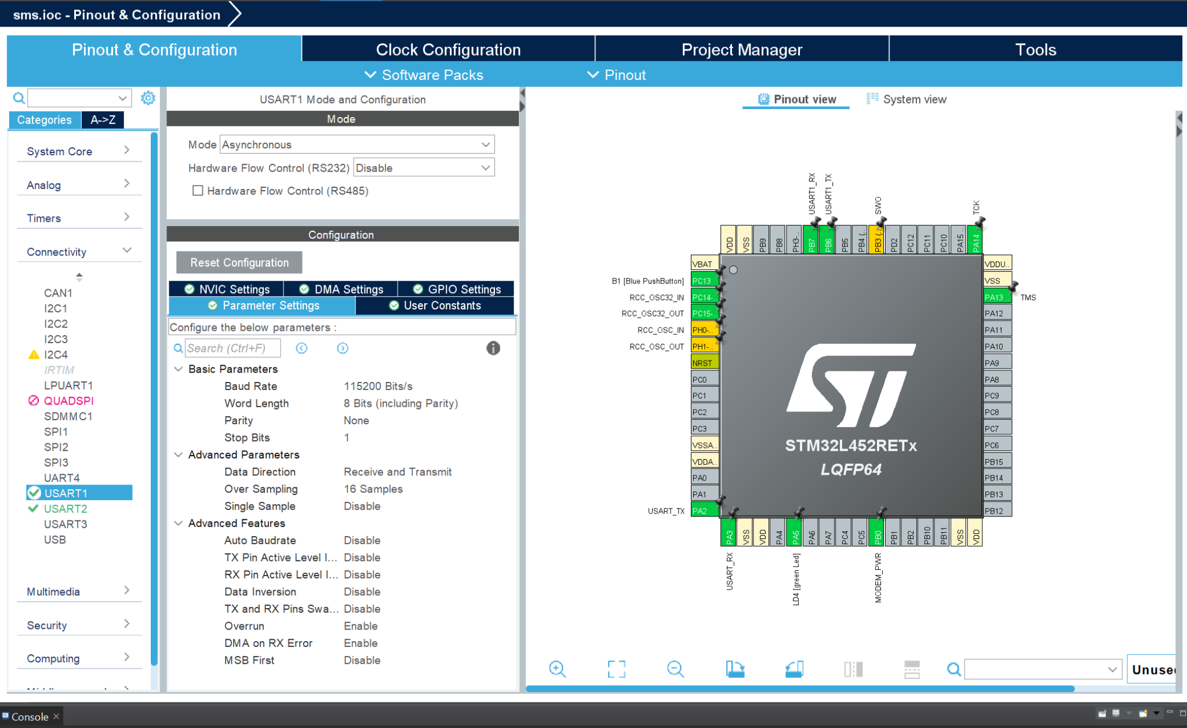Click the QUADSPI disabled conflict icon
Image resolution: width=1187 pixels, height=728 pixels.
point(34,401)
